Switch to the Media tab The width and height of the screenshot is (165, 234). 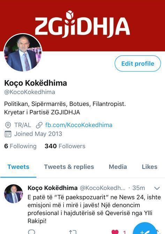click(118, 167)
